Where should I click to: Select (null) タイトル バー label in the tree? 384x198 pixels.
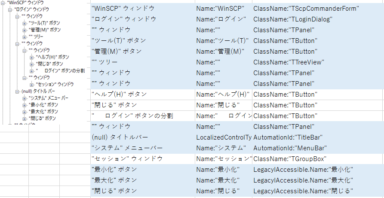(38, 91)
